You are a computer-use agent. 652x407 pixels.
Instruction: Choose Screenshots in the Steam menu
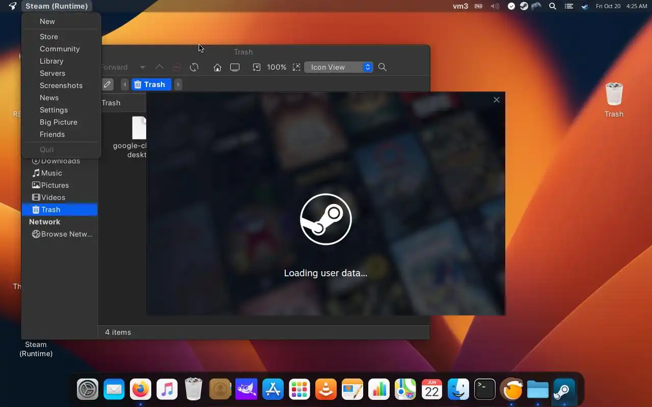(61, 85)
